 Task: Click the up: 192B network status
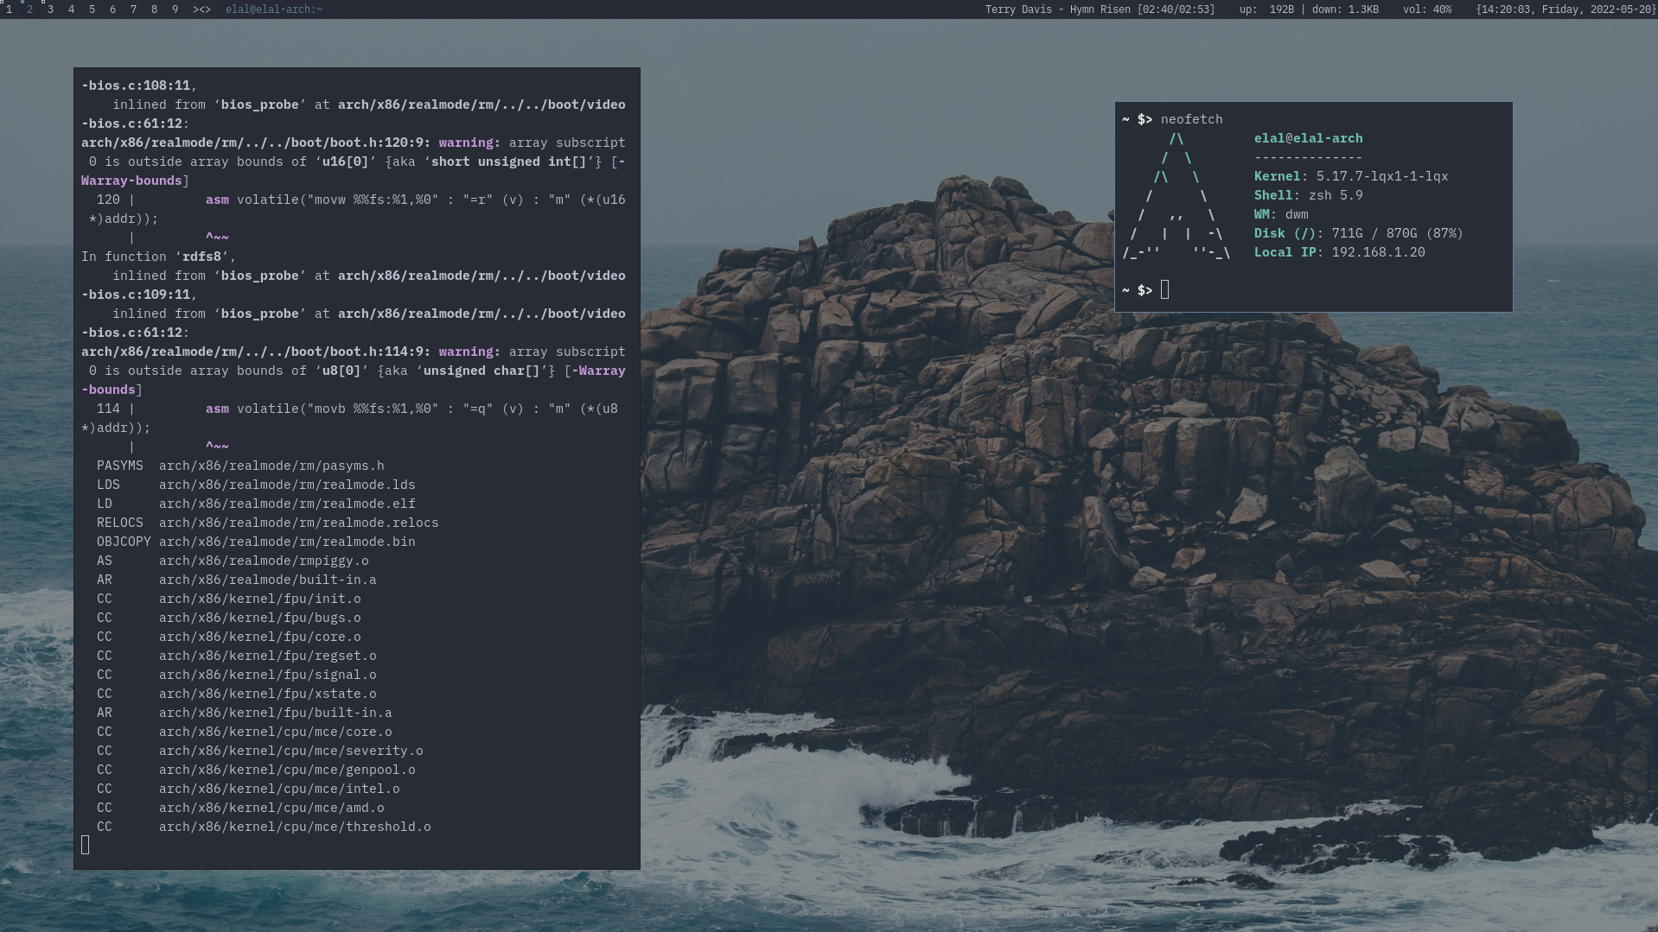pyautogui.click(x=1266, y=10)
